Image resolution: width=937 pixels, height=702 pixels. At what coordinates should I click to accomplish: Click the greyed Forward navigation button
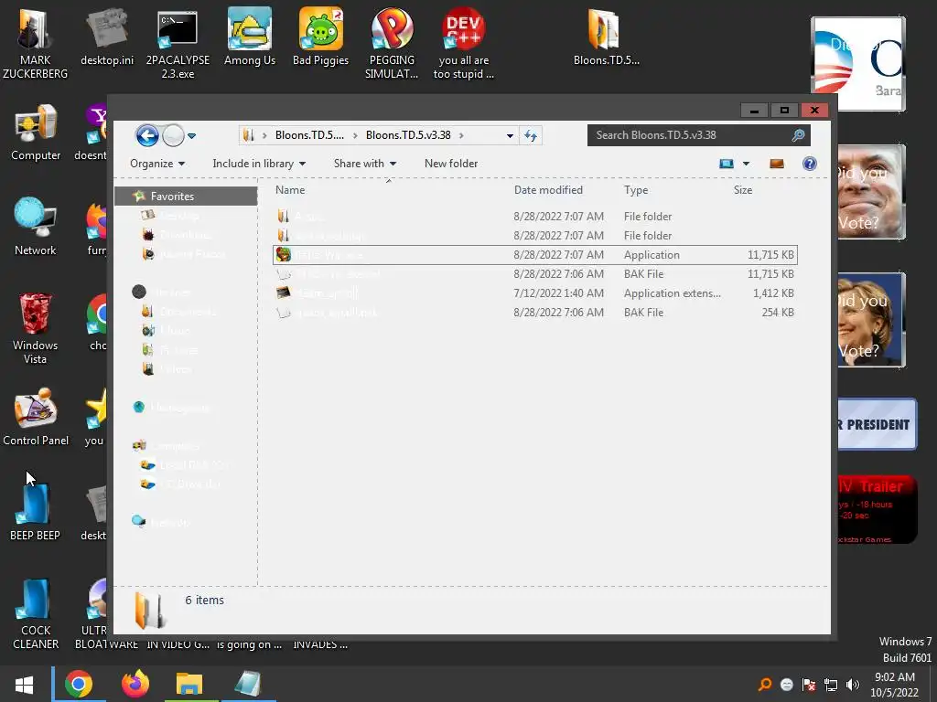[x=173, y=135]
